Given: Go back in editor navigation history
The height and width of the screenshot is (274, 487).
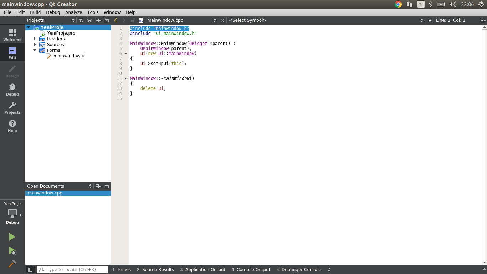Looking at the screenshot, I should click(x=116, y=20).
